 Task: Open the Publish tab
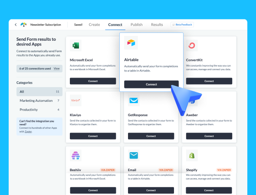tap(137, 25)
